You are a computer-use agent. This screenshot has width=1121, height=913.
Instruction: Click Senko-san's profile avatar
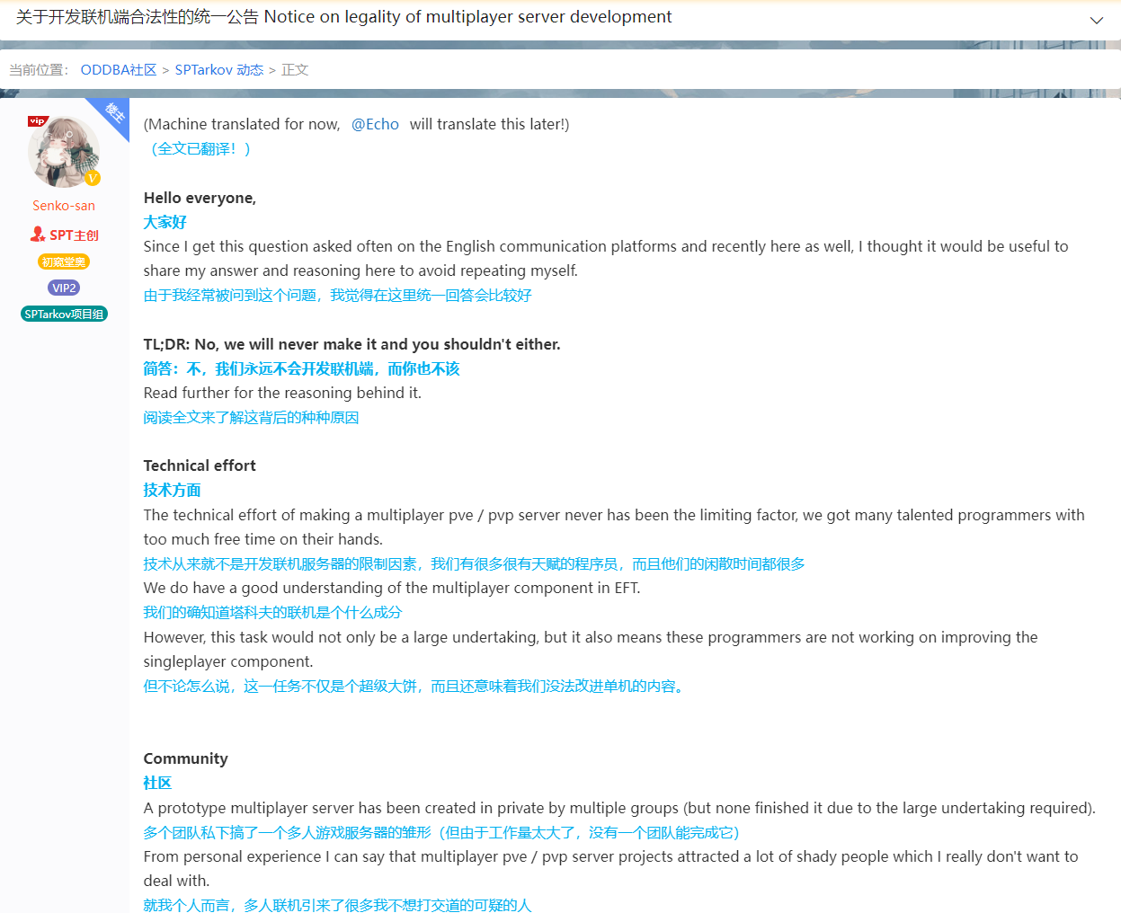(x=63, y=152)
